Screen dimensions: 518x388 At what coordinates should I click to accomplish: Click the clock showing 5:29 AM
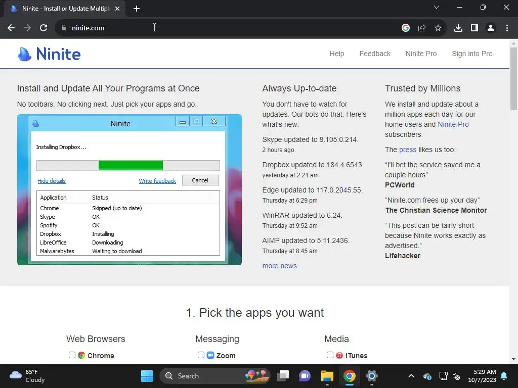click(482, 376)
